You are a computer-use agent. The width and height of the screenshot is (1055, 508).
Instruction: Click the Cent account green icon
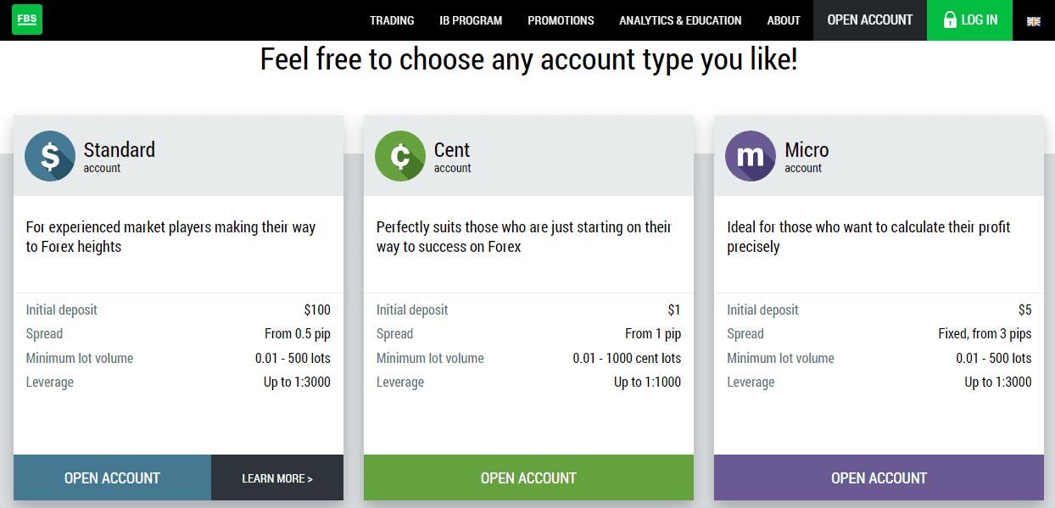tap(400, 156)
